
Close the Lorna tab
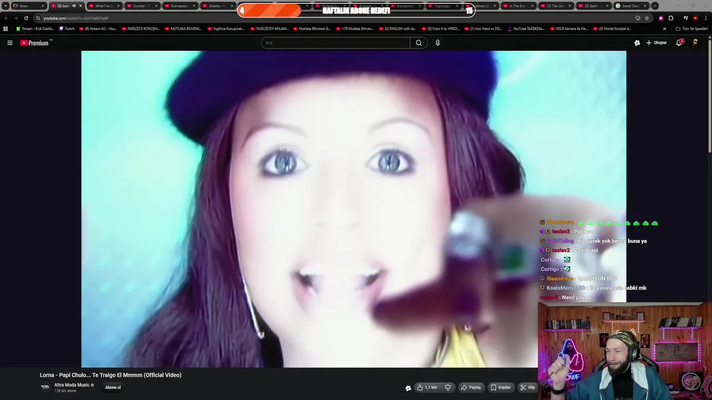(x=81, y=6)
